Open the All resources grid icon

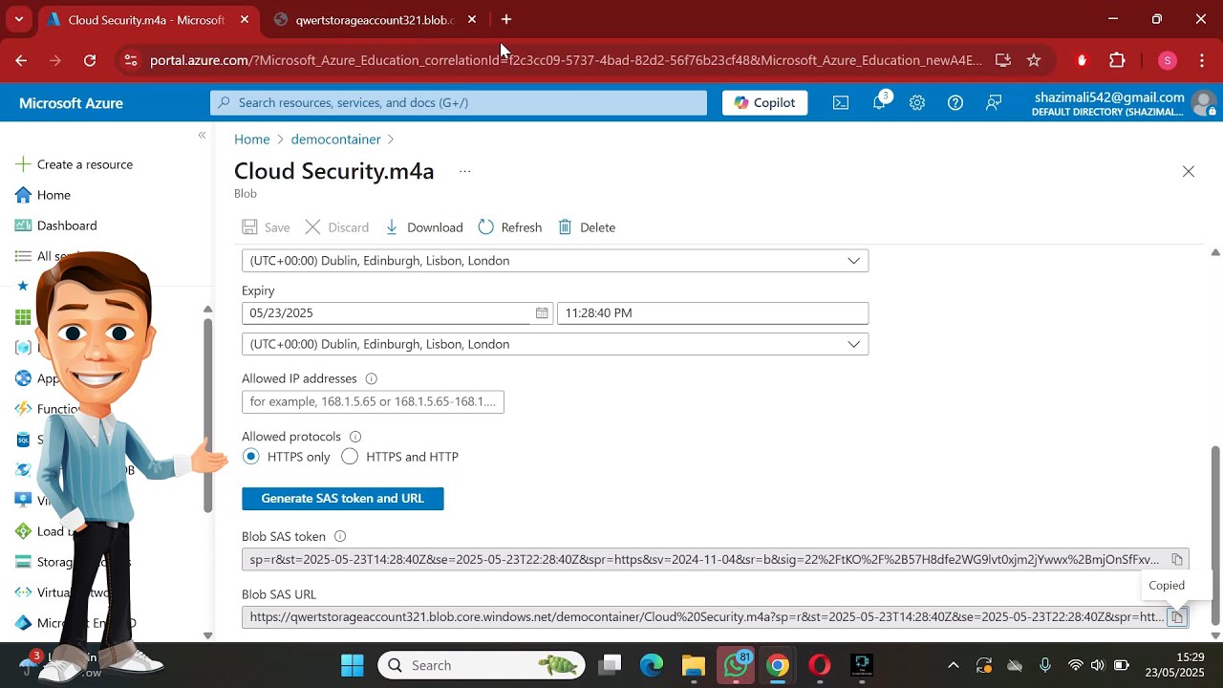[23, 317]
